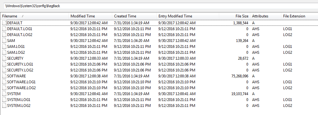Sort by Created Time column header
Screen dimensions: 318x115
pos(134,16)
